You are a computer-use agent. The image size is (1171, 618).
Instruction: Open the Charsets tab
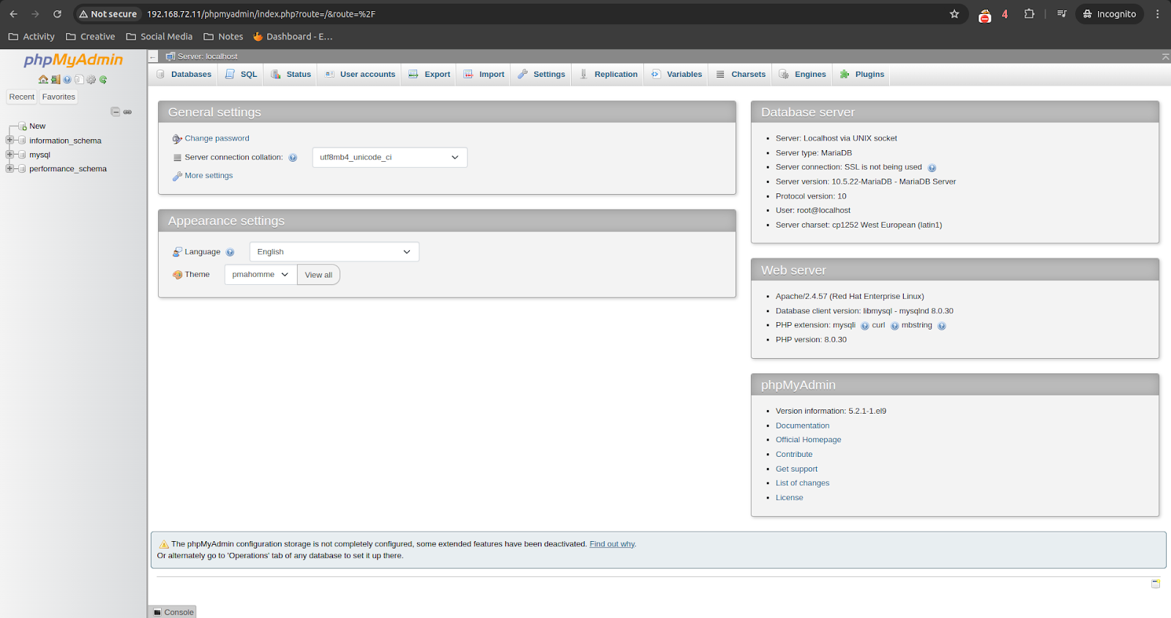click(741, 75)
